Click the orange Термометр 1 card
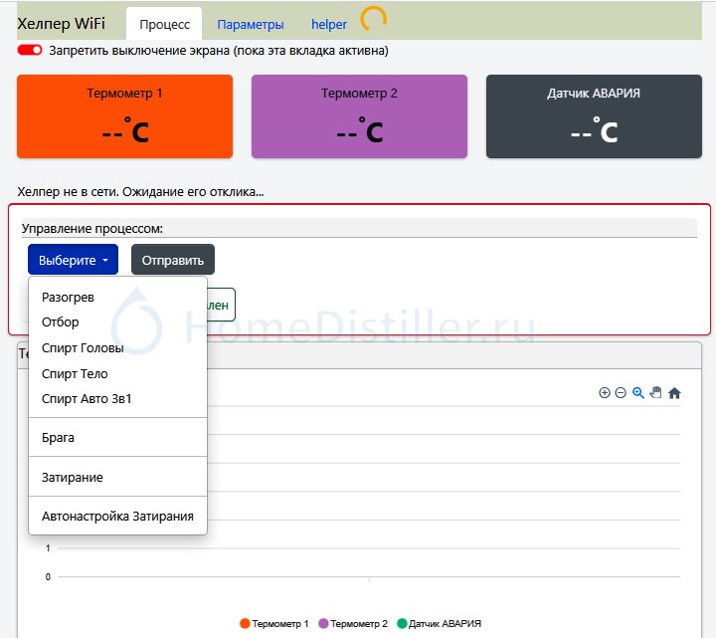The image size is (716, 638). tap(124, 115)
